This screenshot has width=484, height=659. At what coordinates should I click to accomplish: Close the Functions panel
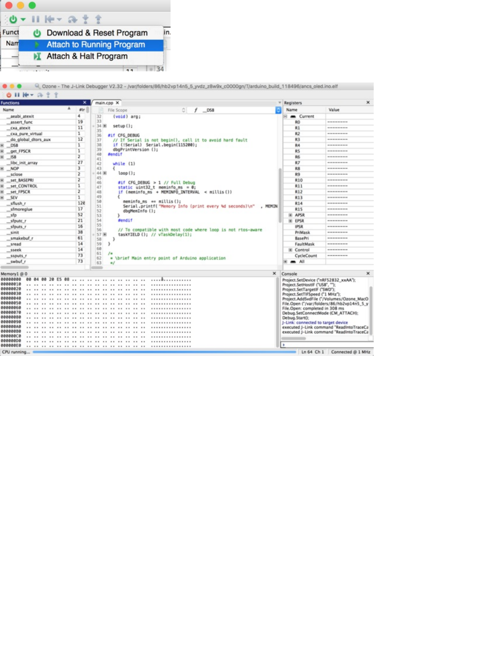click(85, 103)
